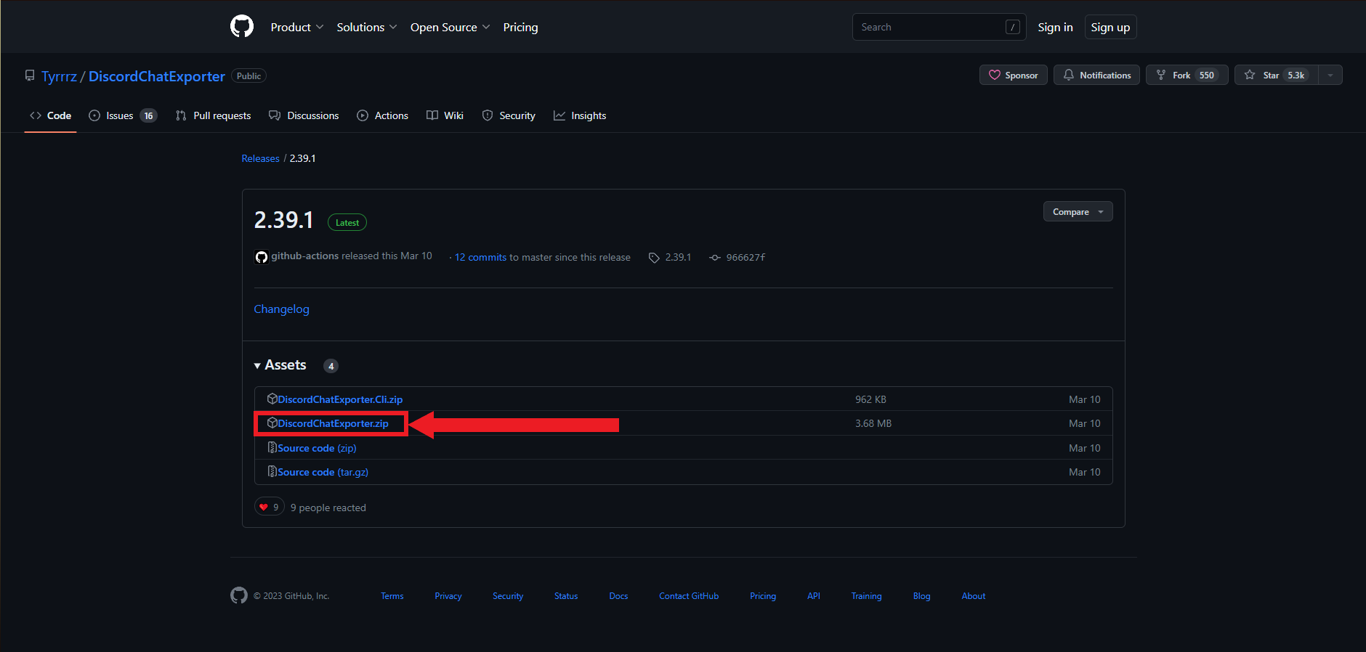Viewport: 1366px width, 652px height.
Task: Click the commit 966627f hash icon
Action: (715, 258)
